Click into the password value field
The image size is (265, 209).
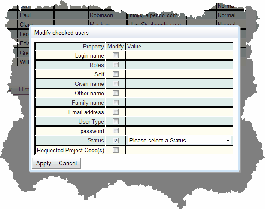click(x=179, y=131)
